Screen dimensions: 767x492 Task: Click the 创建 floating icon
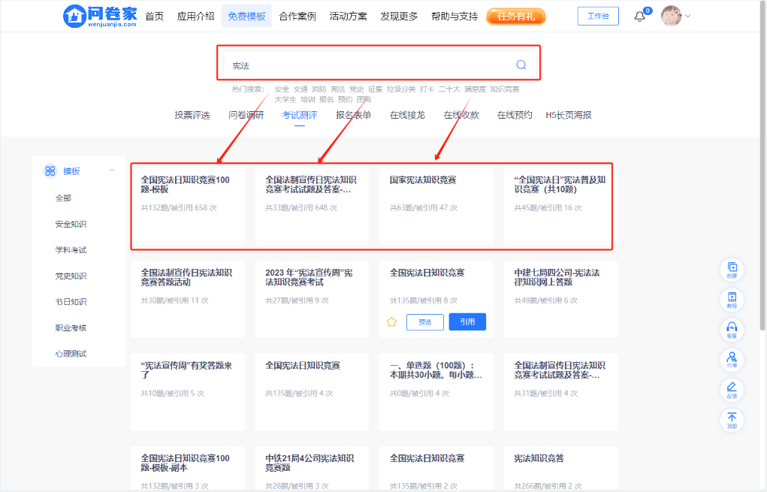[732, 270]
